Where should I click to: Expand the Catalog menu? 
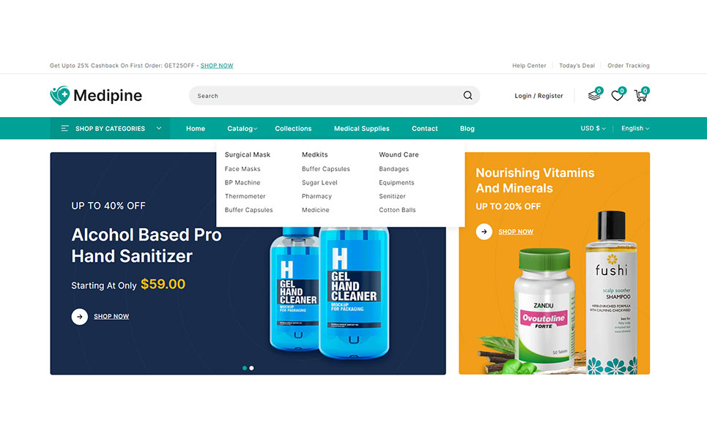coord(242,129)
